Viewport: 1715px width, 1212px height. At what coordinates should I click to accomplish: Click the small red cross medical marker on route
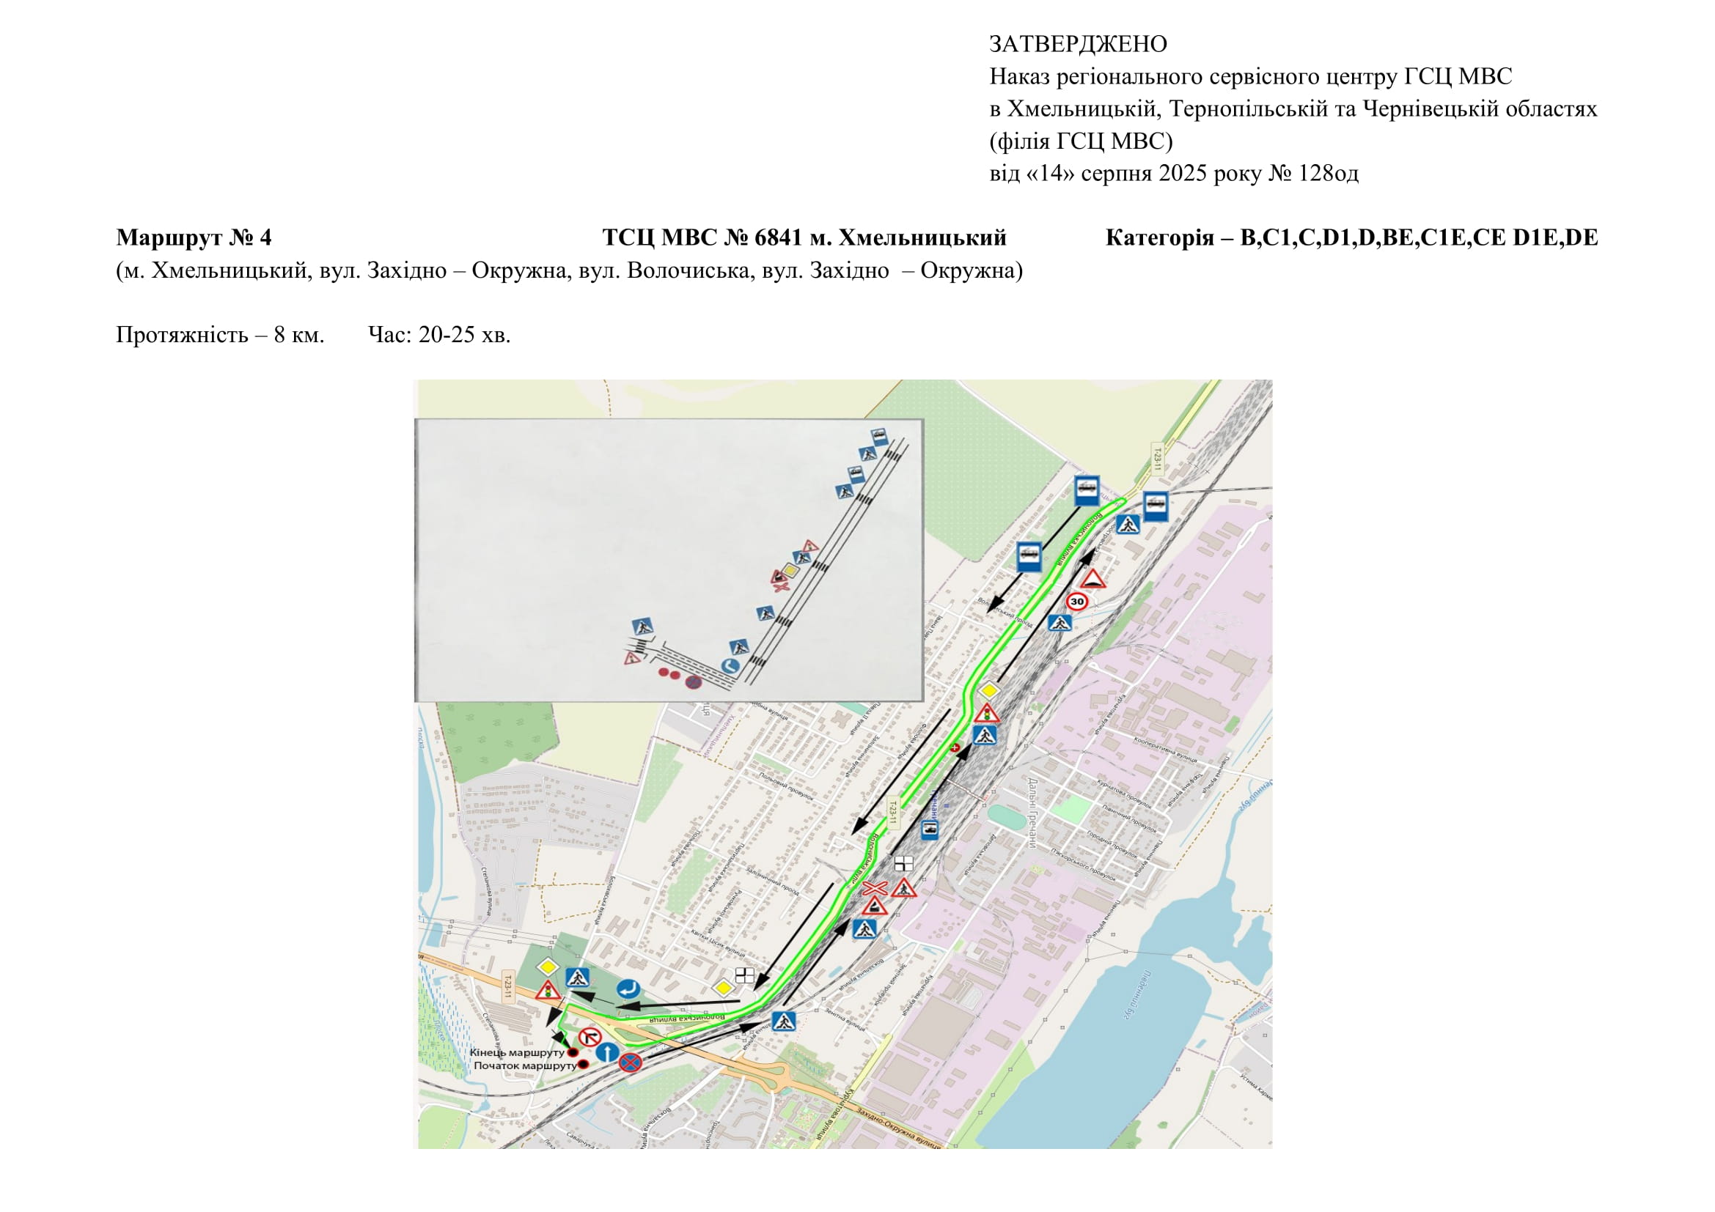[955, 747]
